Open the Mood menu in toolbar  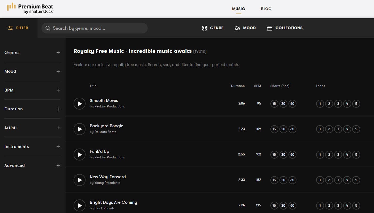(x=245, y=28)
